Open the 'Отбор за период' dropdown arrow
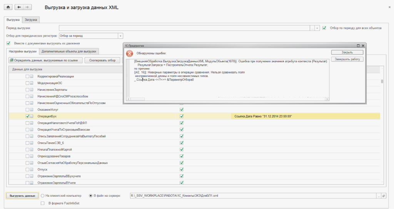The image size is (394, 209). [120, 36]
